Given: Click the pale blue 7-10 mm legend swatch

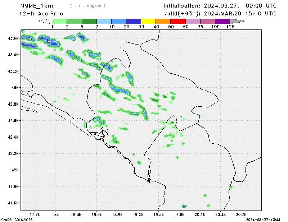Looking at the screenshot, I should click(104, 21).
